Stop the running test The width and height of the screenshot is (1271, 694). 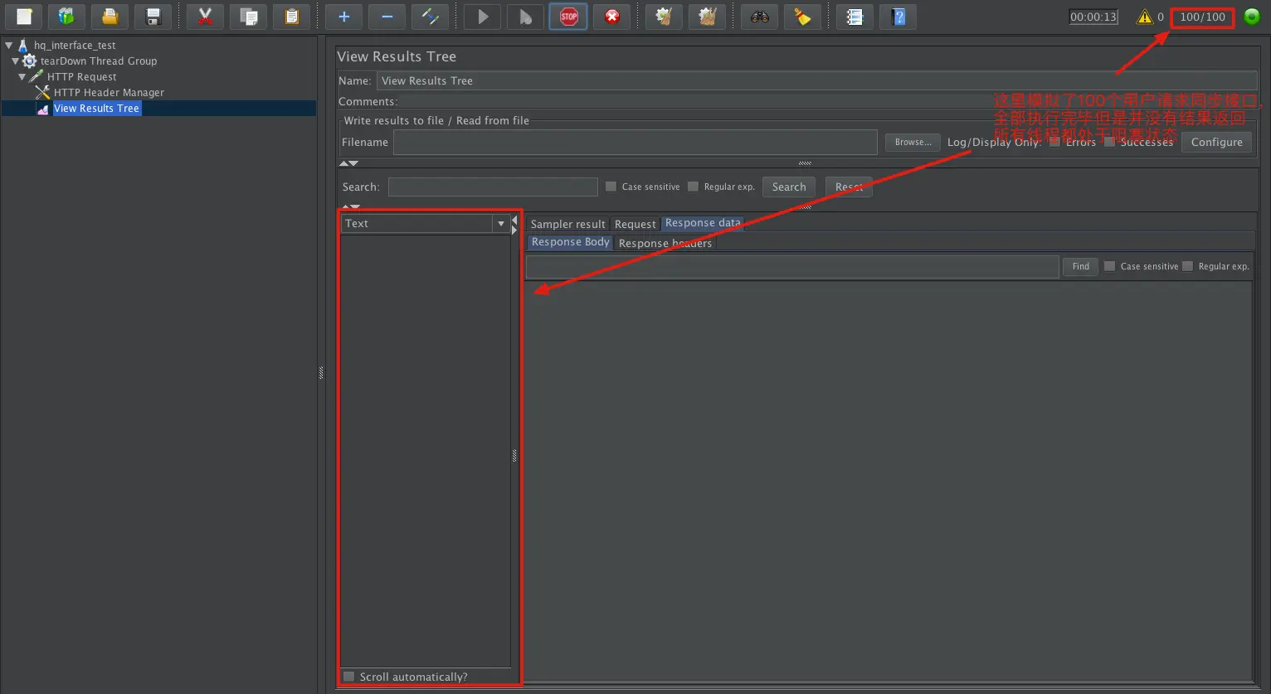(568, 16)
